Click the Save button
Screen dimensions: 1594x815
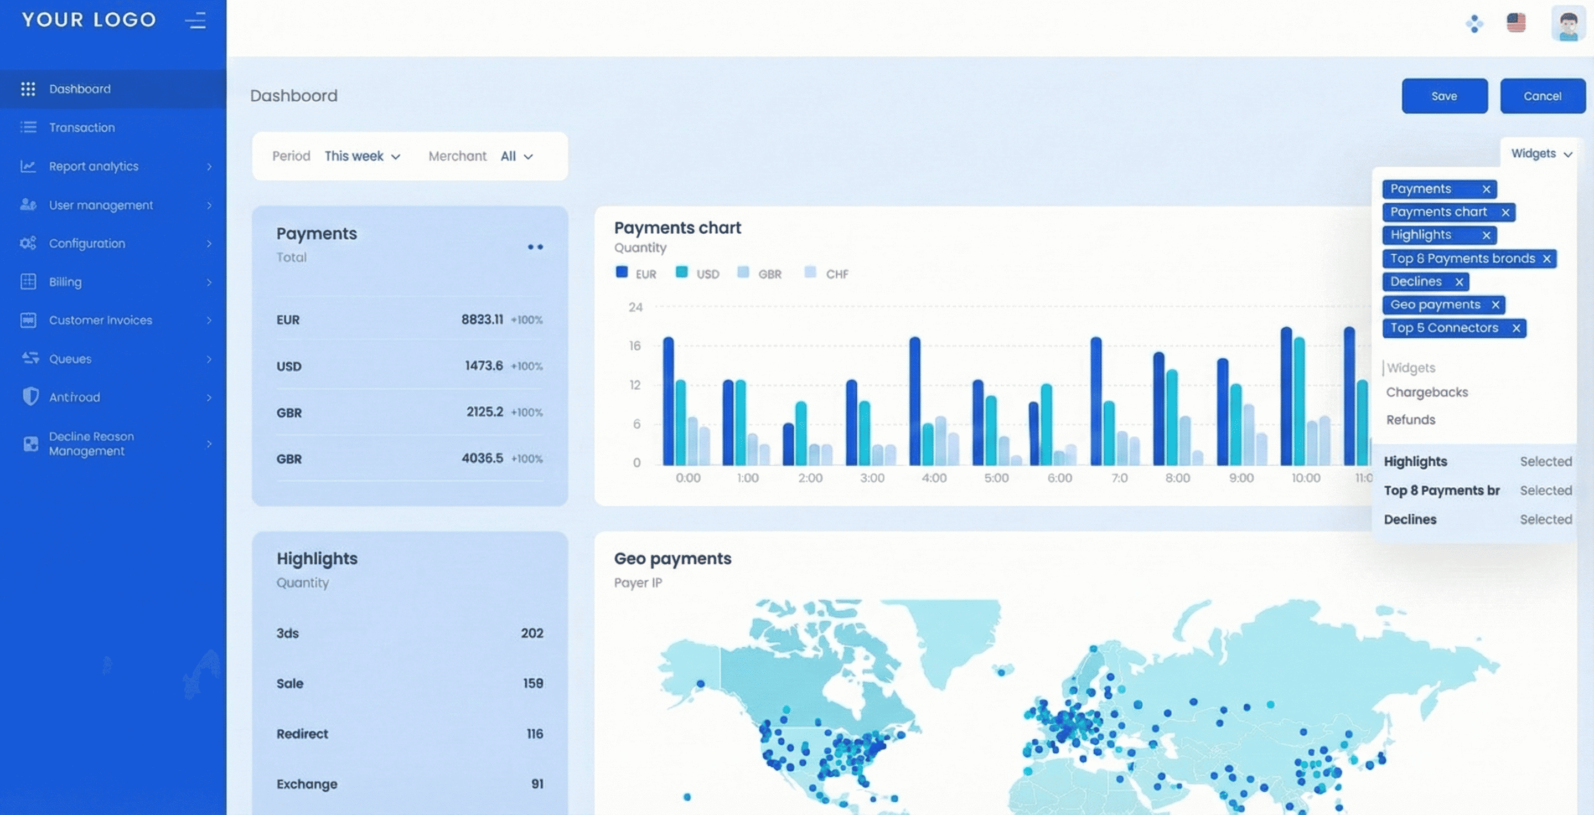[1443, 96]
